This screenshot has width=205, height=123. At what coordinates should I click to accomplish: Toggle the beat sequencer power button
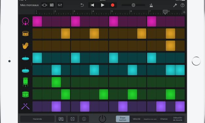coord(102,118)
